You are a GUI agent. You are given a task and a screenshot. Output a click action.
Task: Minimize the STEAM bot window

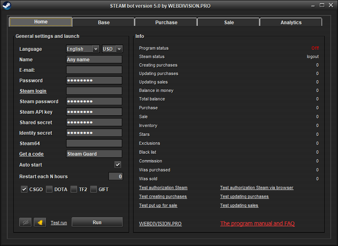pos(313,5)
